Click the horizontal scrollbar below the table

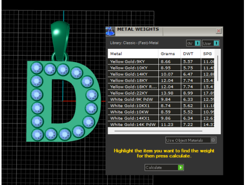click(x=158, y=131)
